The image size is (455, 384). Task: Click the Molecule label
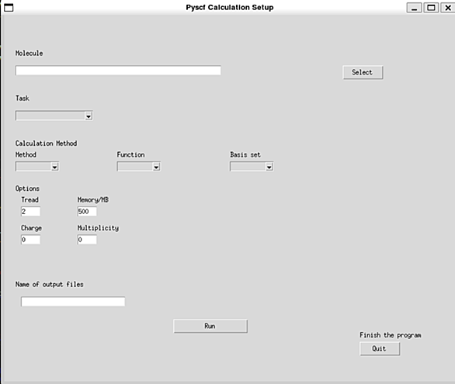click(x=29, y=54)
